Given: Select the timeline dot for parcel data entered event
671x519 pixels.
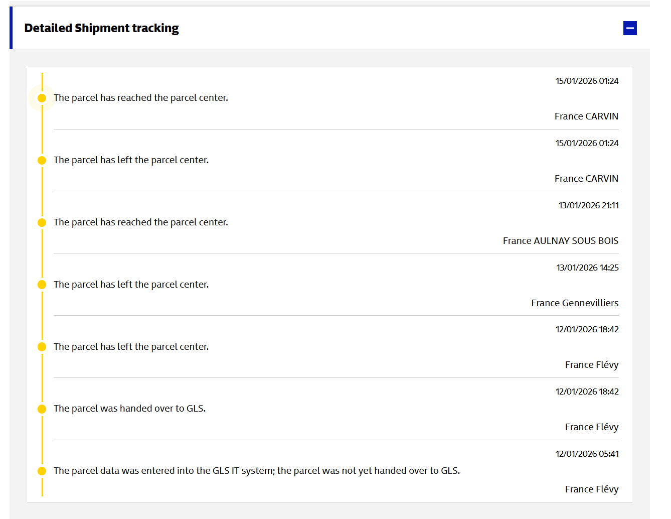Looking at the screenshot, I should pos(42,471).
